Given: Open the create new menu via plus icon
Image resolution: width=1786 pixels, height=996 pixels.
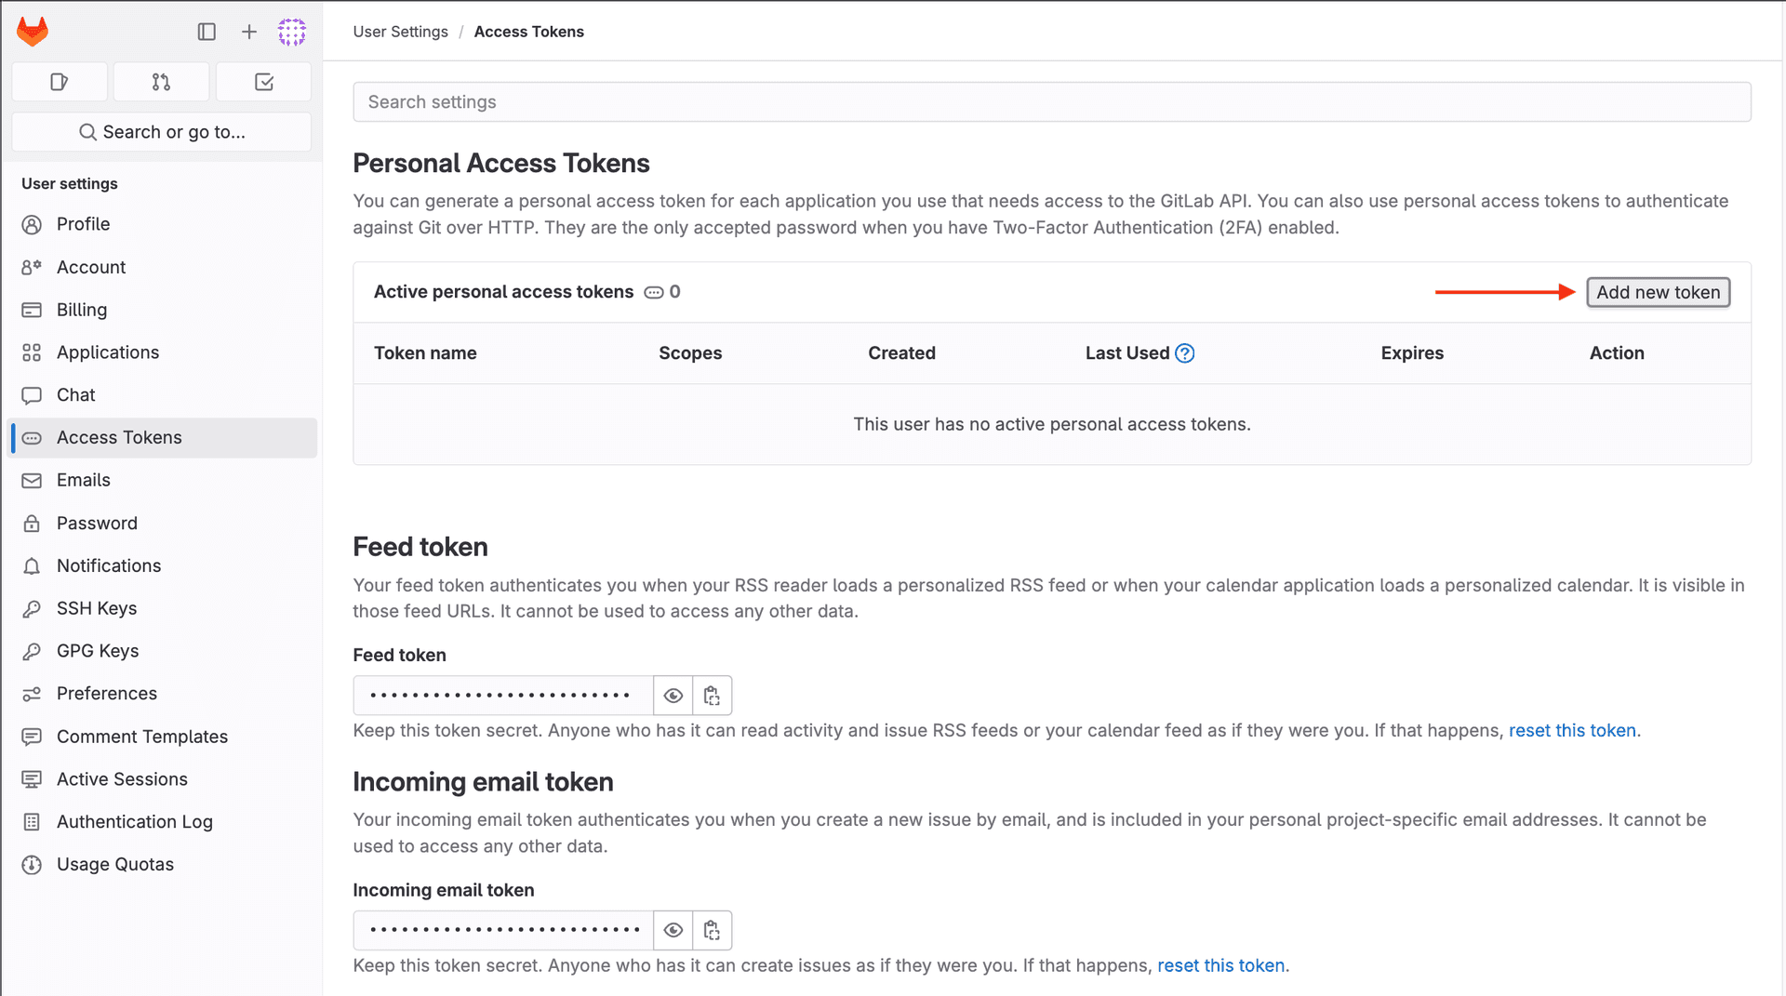Looking at the screenshot, I should [x=248, y=31].
